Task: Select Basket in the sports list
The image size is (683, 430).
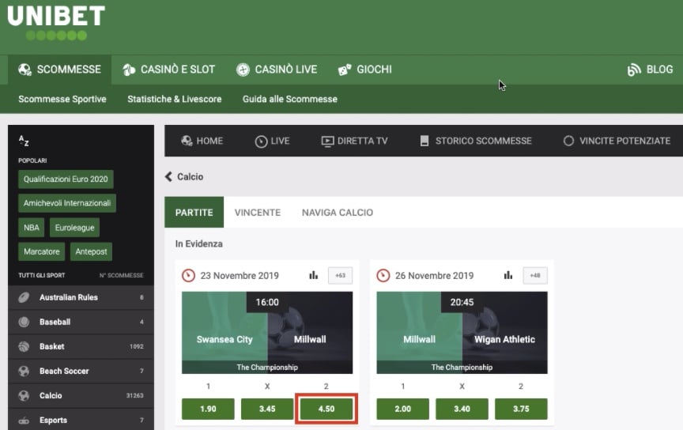Action: [52, 346]
